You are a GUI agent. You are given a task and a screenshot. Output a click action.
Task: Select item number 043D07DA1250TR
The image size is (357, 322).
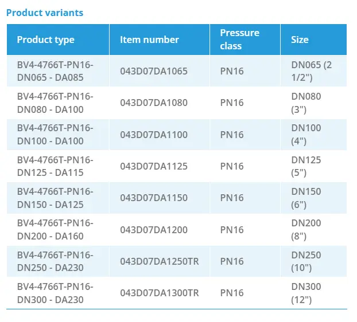[x=160, y=261]
